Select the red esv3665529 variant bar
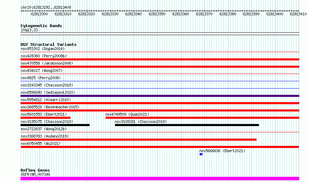This screenshot has width=309, height=182. tap(160, 110)
